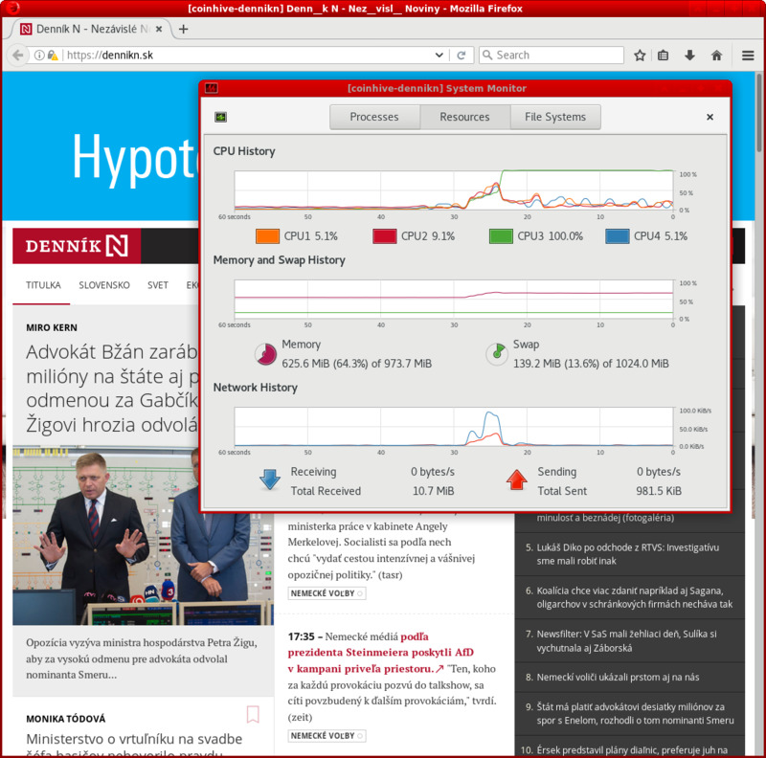Open the downloads arrow icon
The image size is (766, 758).
(x=689, y=56)
